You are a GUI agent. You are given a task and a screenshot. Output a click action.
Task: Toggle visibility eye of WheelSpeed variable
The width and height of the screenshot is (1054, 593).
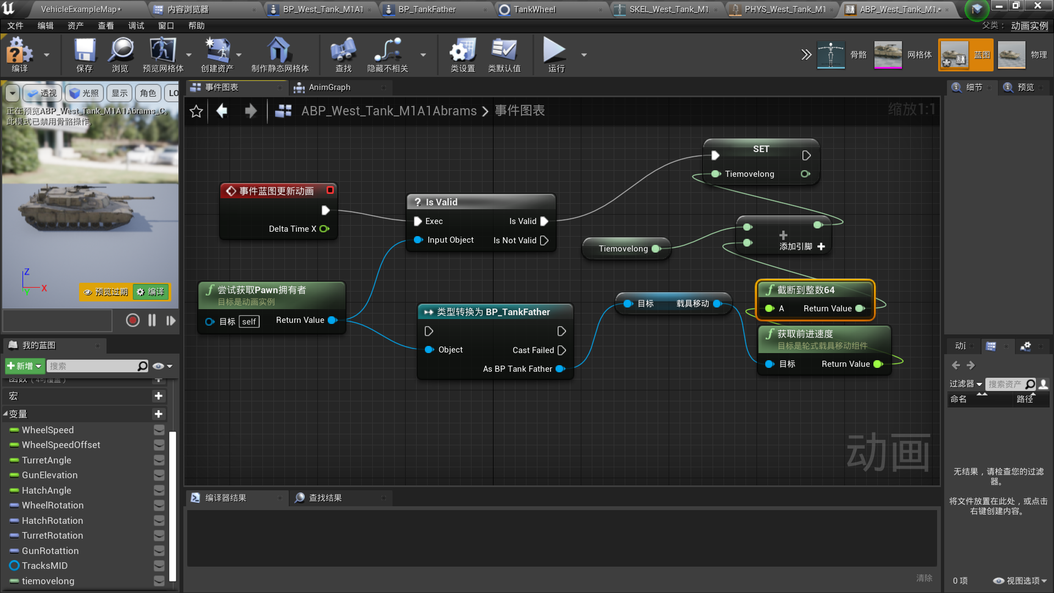(x=159, y=430)
